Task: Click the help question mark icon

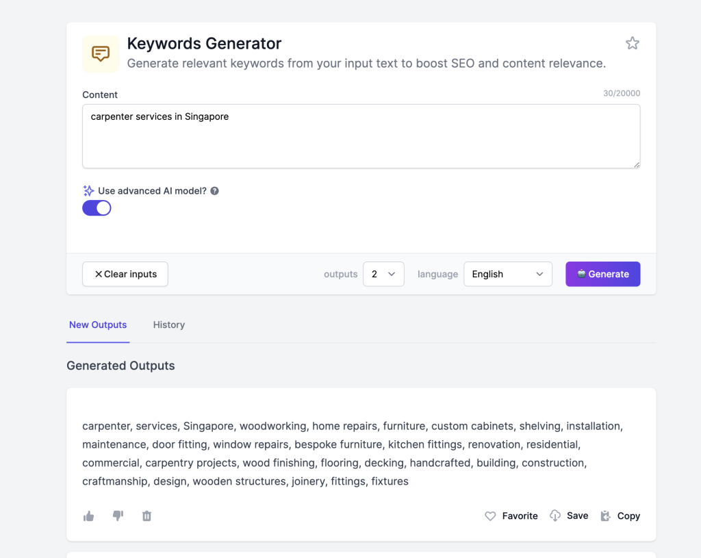Action: pos(214,191)
